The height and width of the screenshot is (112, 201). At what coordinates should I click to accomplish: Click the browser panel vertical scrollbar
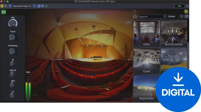click(188, 55)
